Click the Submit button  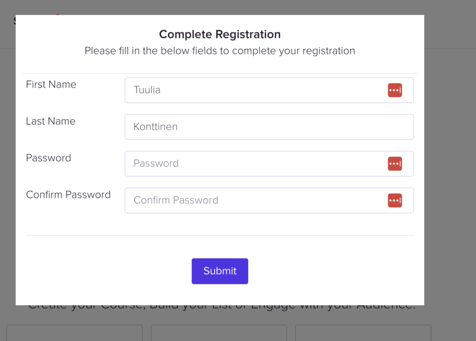point(220,271)
